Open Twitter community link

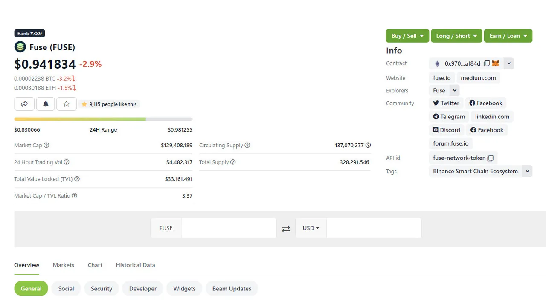pos(446,103)
